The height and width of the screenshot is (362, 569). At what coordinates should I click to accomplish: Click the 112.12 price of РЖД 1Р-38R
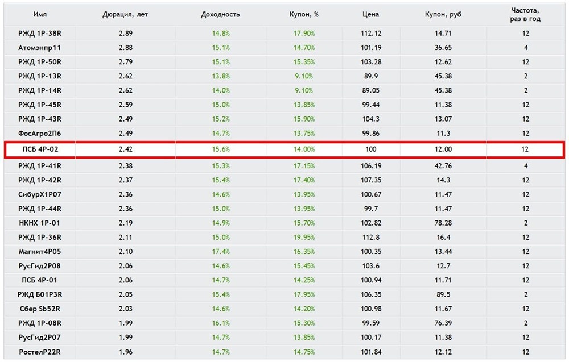(370, 34)
